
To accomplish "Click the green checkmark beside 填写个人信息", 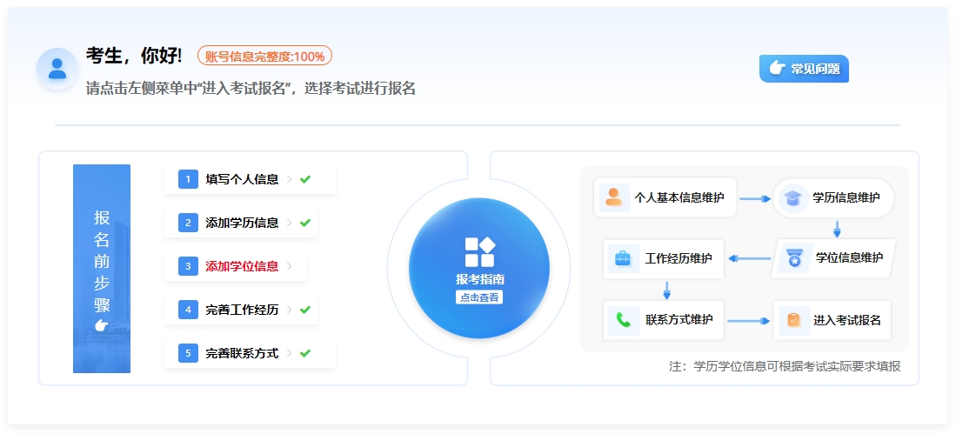I will (305, 179).
